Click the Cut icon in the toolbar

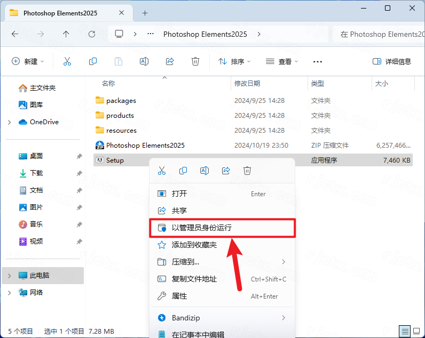point(67,61)
